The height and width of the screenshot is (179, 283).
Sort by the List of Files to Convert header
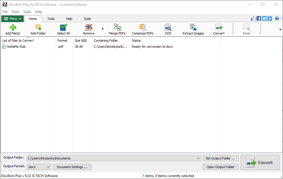pos(28,41)
